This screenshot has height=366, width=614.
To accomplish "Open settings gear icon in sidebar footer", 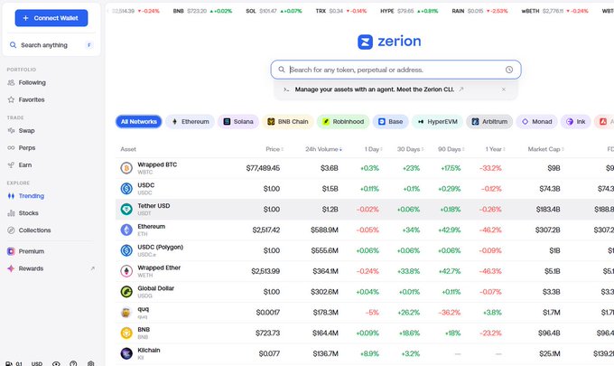I will [91, 363].
